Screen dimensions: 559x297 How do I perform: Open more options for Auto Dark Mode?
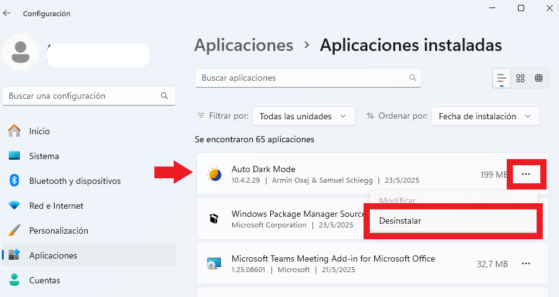coord(526,174)
